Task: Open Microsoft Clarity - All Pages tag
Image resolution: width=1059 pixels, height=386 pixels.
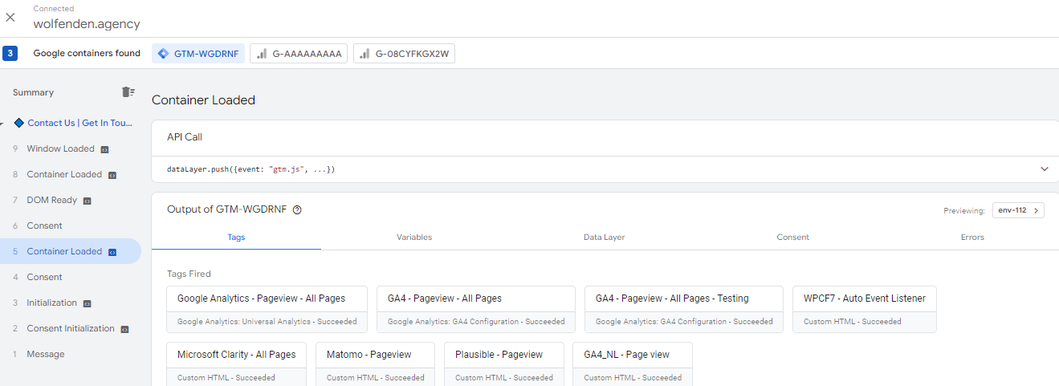Action: (x=237, y=364)
